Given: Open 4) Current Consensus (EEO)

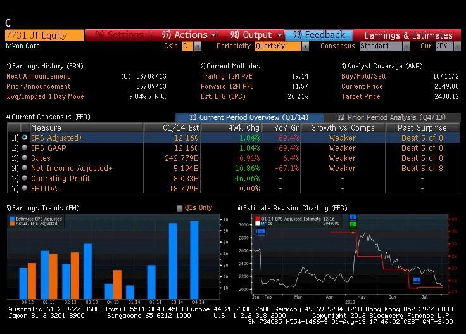Looking at the screenshot, I should click(48, 117).
